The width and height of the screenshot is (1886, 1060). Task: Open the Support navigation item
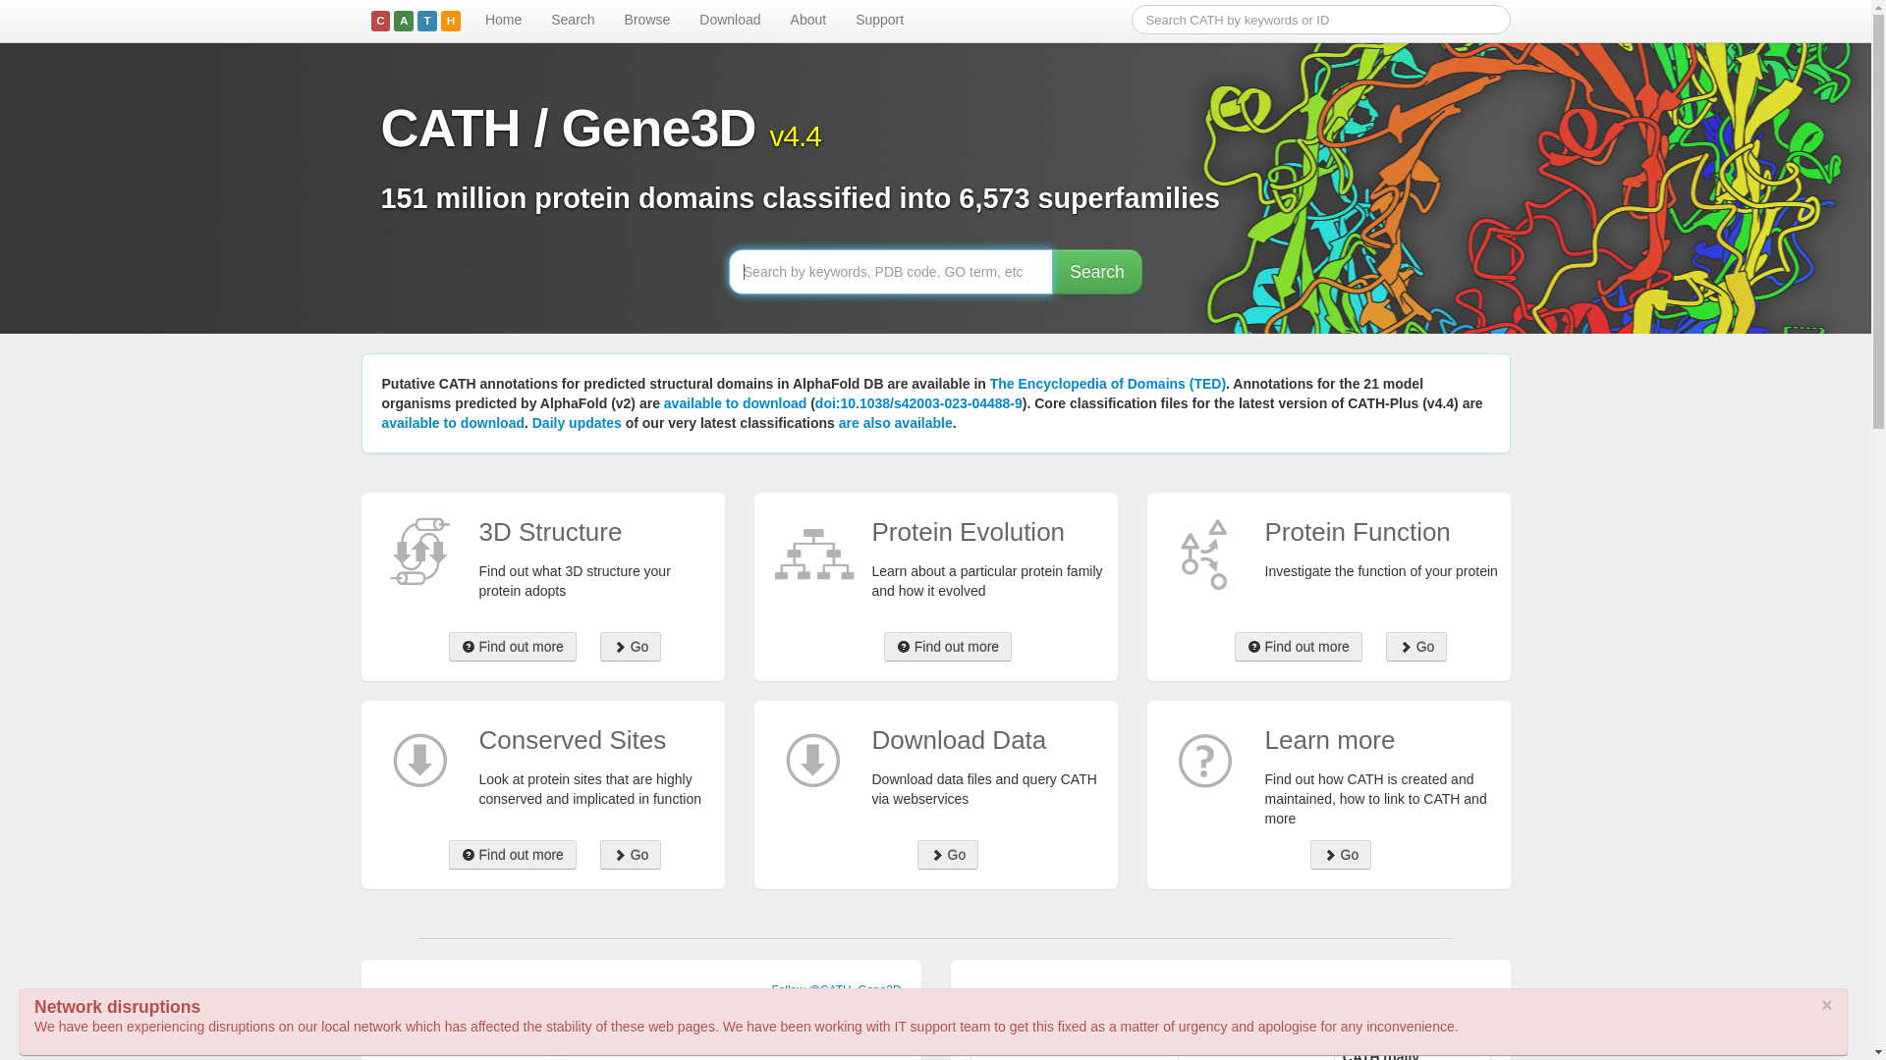coord(879,20)
